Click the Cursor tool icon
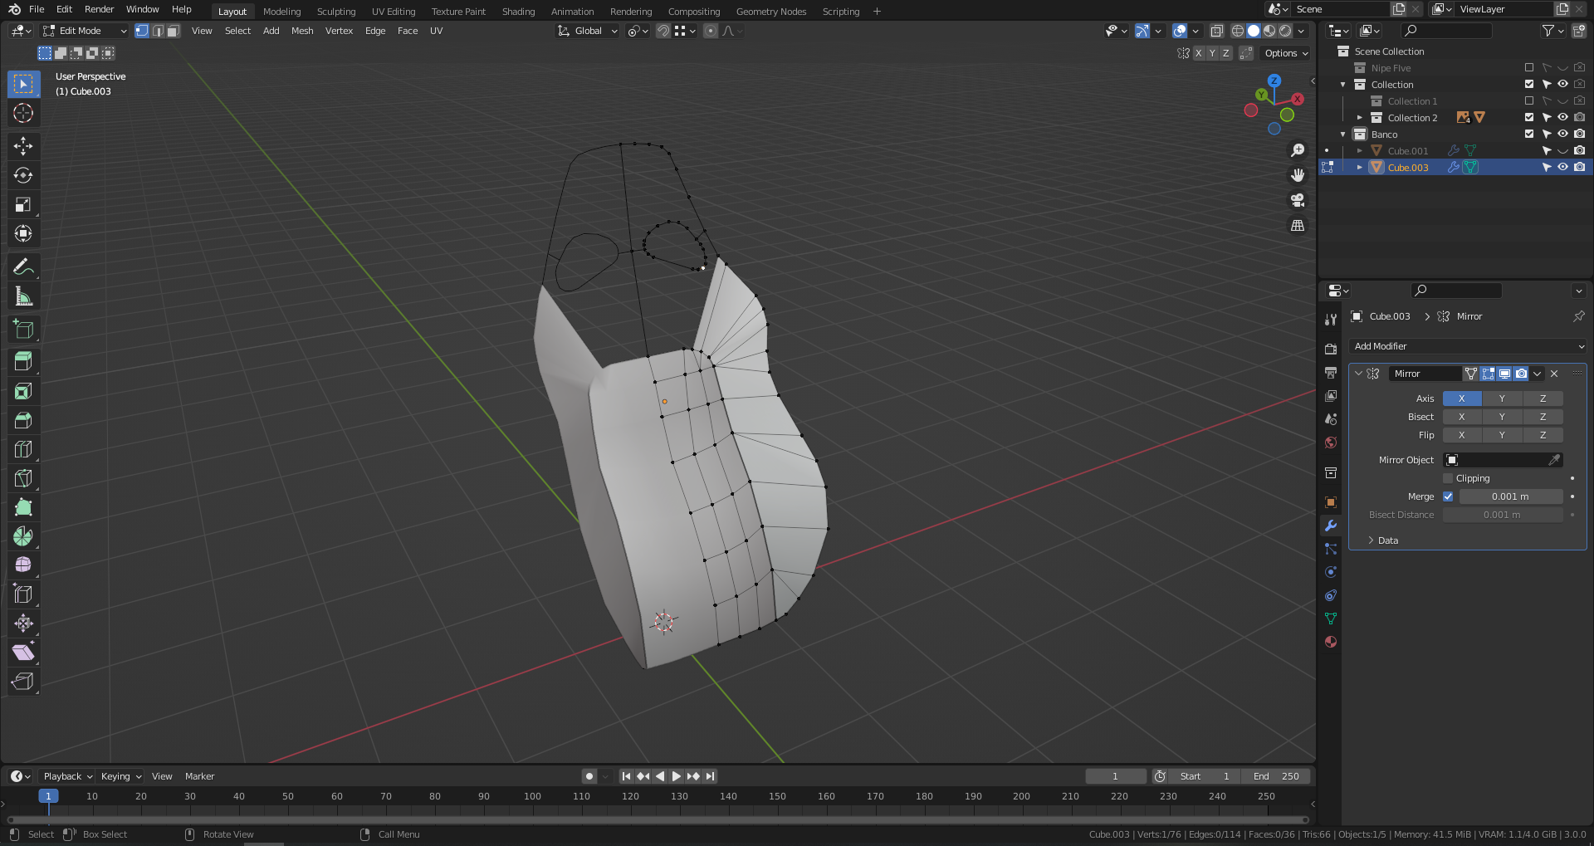 pos(23,113)
